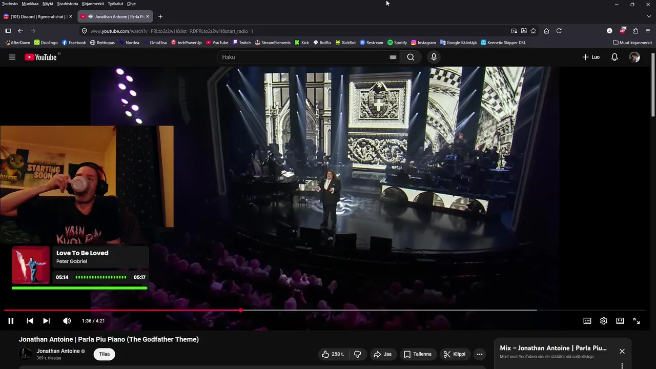656x369 pixels.
Task: Open the Näytä menu
Action: pyautogui.click(x=48, y=4)
